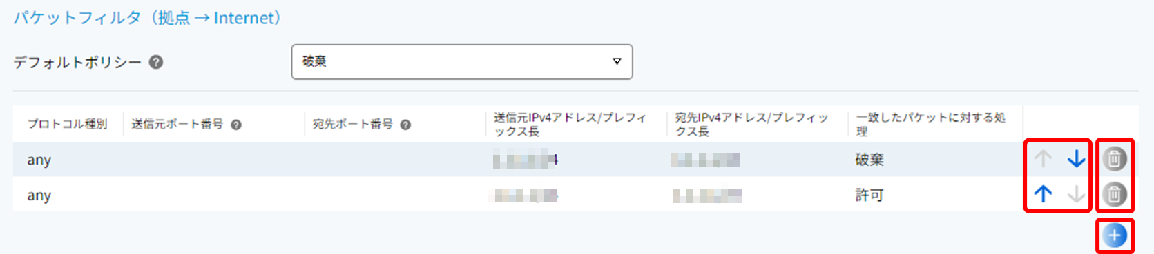Click greyed down arrow in second row
Screen dimensions: 1154x254
[x=1076, y=195]
